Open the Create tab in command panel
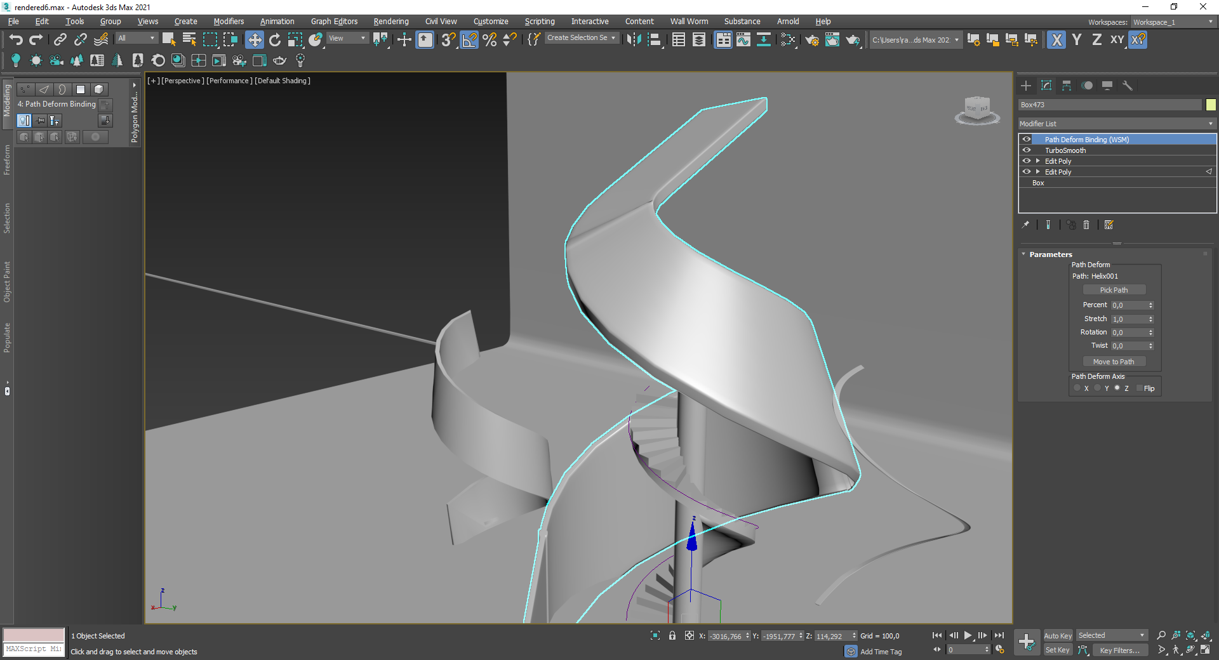Image resolution: width=1219 pixels, height=660 pixels. click(1026, 86)
